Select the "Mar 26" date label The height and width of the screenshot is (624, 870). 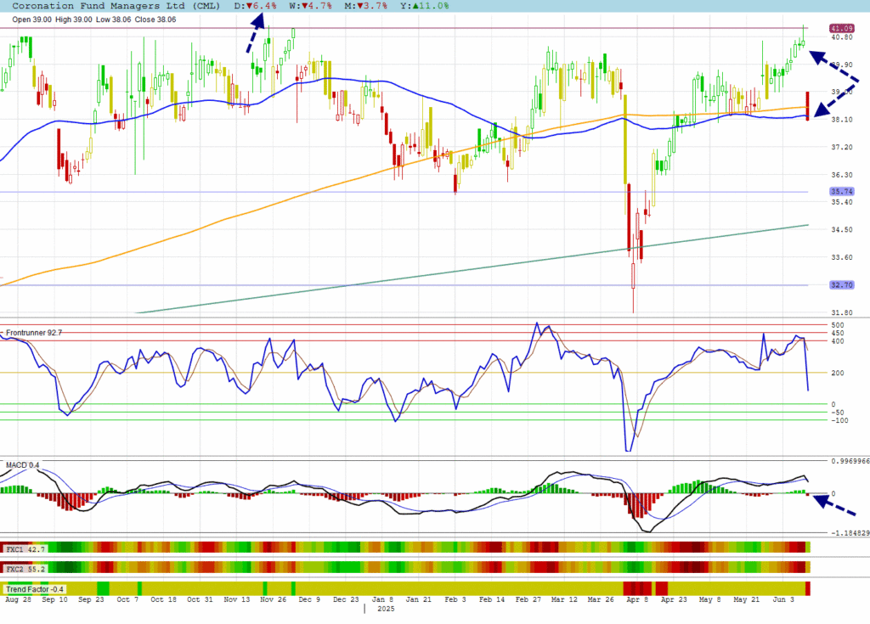(x=601, y=599)
